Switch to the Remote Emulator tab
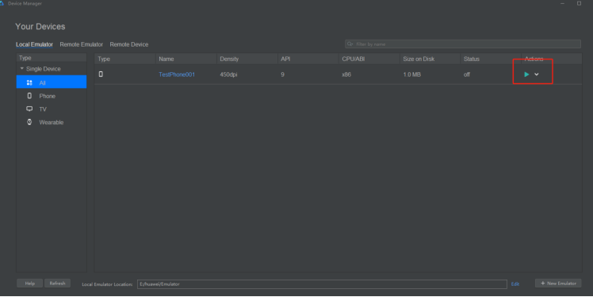593x297 pixels. coord(82,44)
